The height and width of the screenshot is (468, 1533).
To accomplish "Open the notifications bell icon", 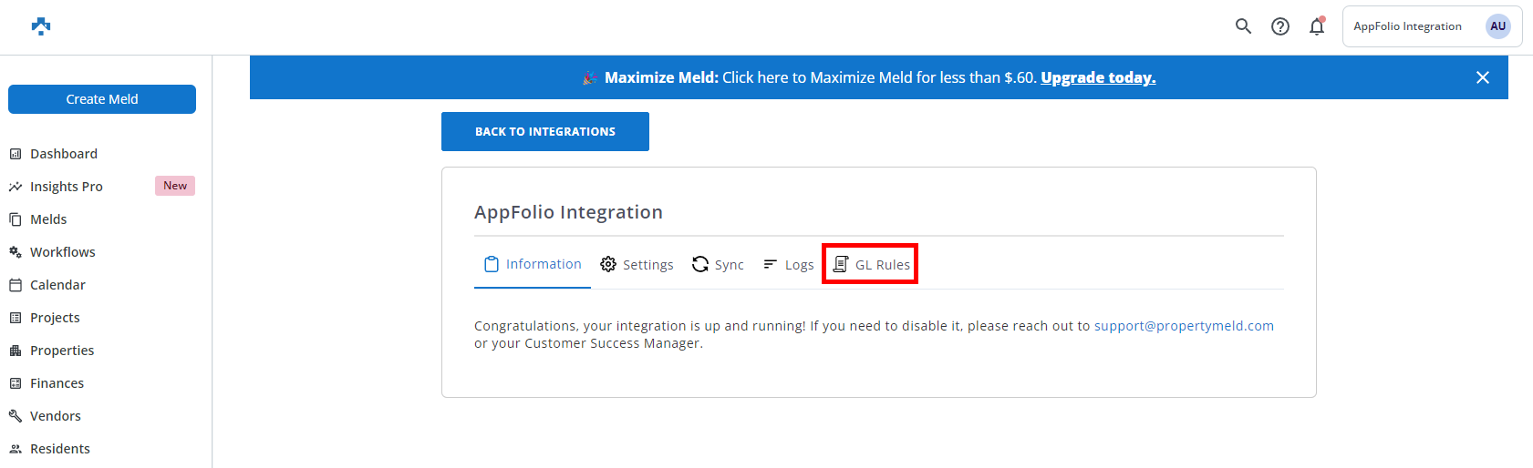I will click(x=1317, y=26).
